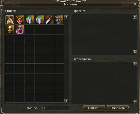Click the Отменить button
The height and width of the screenshot is (114, 140).
pyautogui.click(x=118, y=108)
